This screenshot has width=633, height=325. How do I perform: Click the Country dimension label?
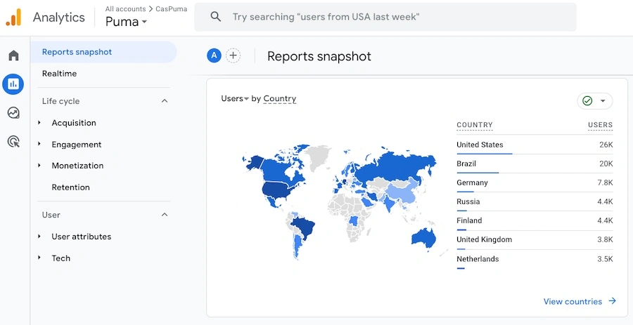point(279,99)
